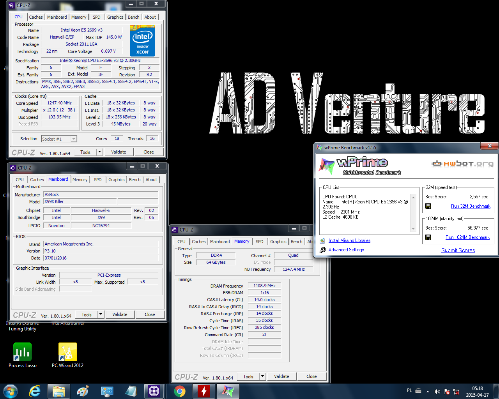This screenshot has width=499, height=399.
Task: Expand Tools arrow in CPU tab window
Action: (100, 152)
